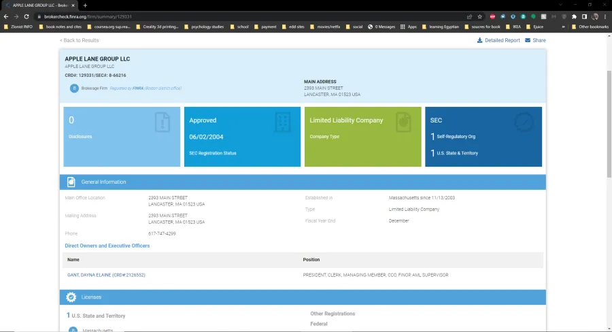Click the Share envelope icon

pyautogui.click(x=528, y=40)
